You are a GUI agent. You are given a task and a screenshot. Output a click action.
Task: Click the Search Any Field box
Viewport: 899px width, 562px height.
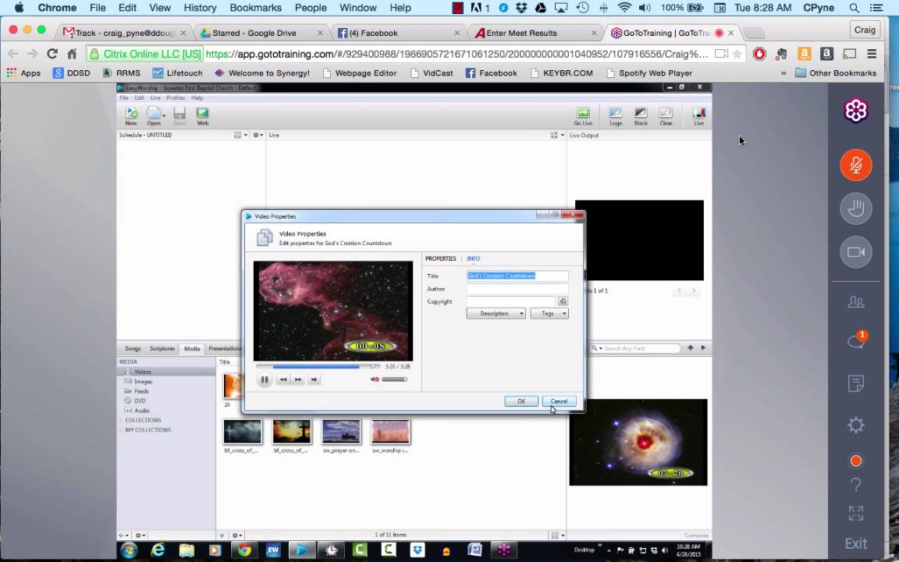(x=635, y=348)
